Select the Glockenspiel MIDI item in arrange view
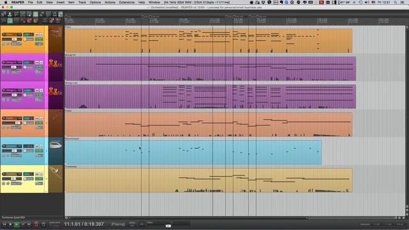Viewport: 409px width, 230px height. pyautogui.click(x=193, y=152)
